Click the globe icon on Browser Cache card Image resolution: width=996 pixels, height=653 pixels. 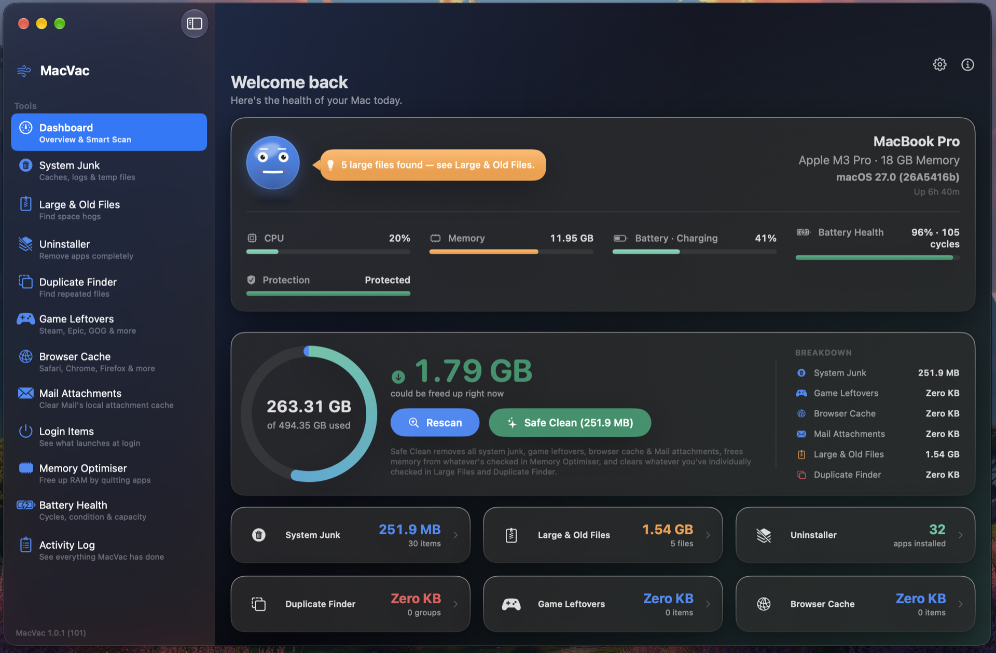(x=764, y=604)
